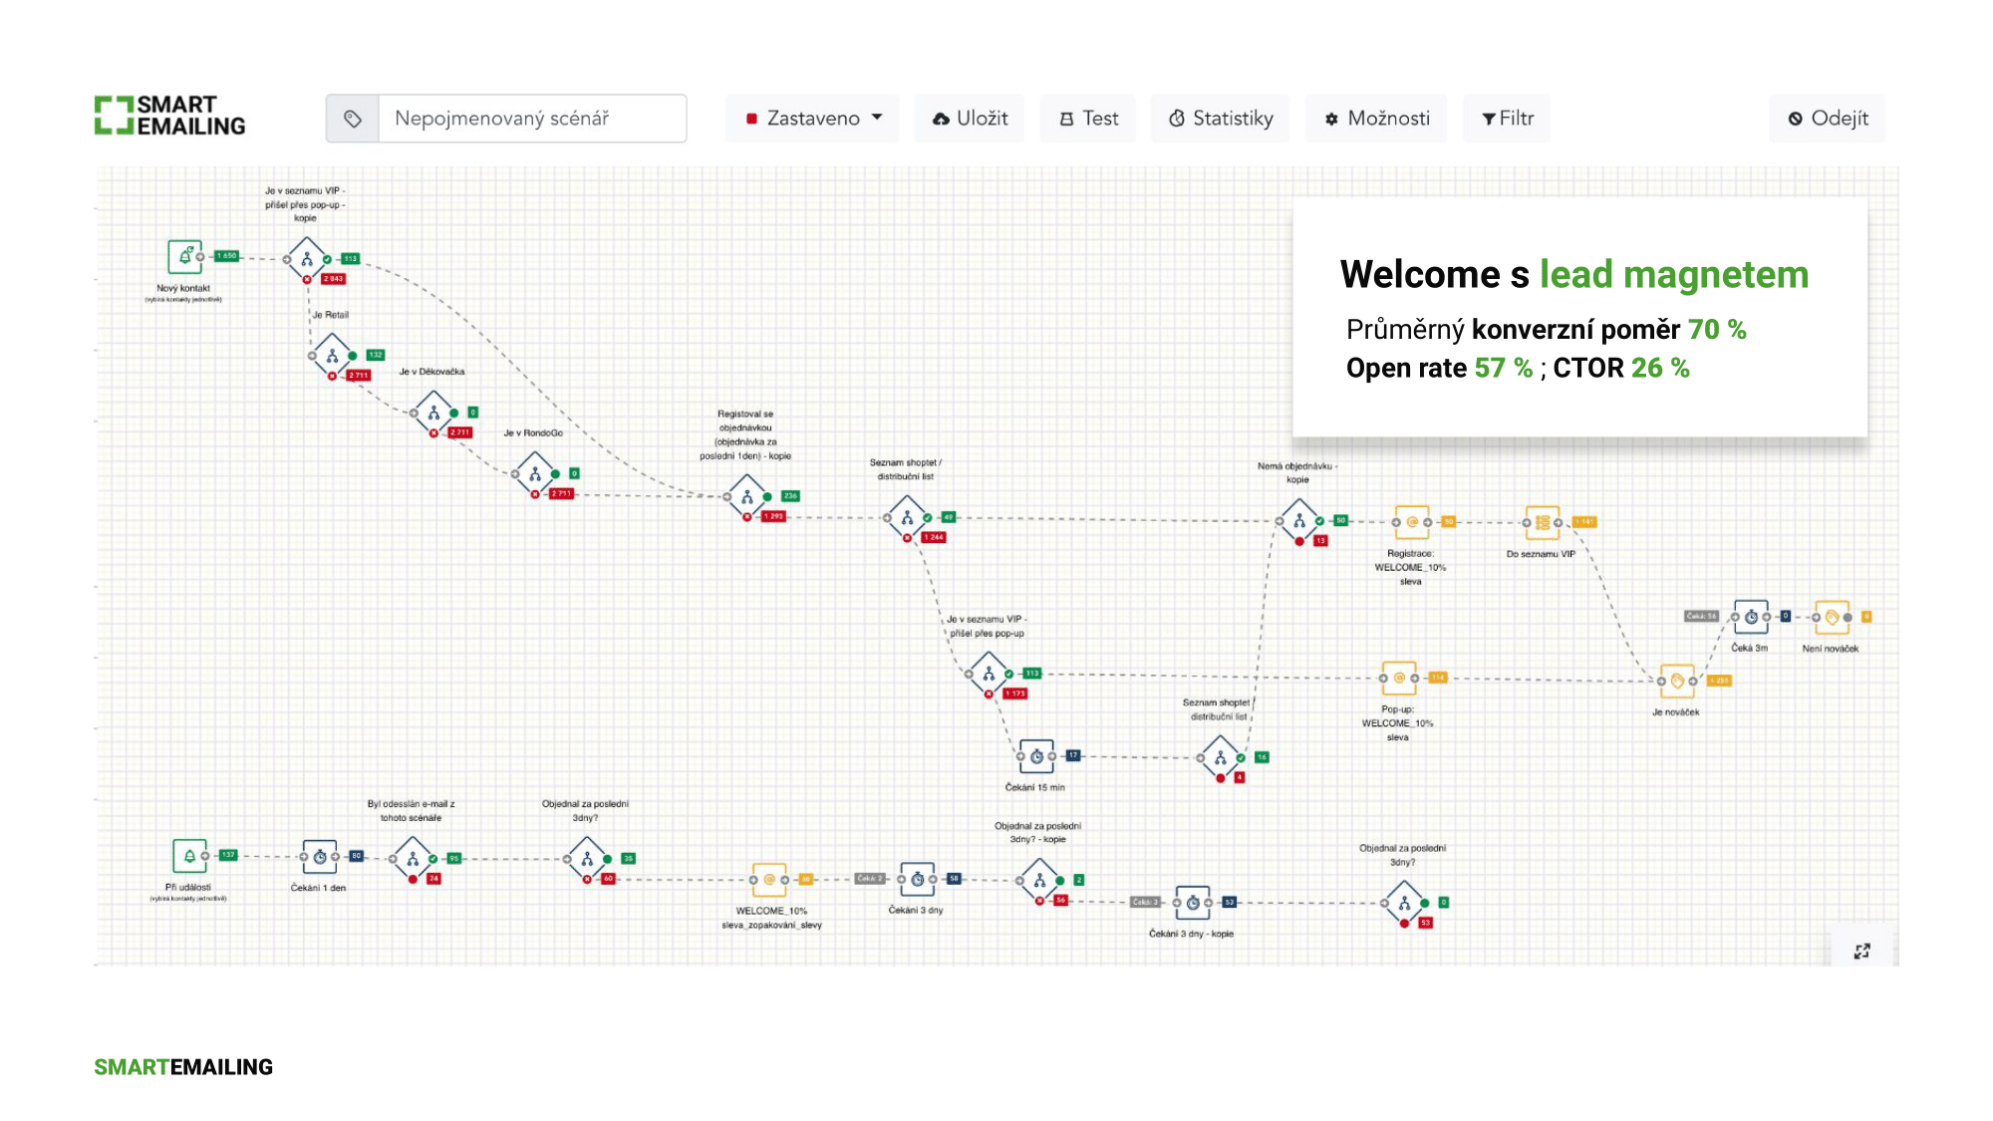Select Nemá objednávku - kopie condition node
1993x1121 pixels.
[1299, 521]
